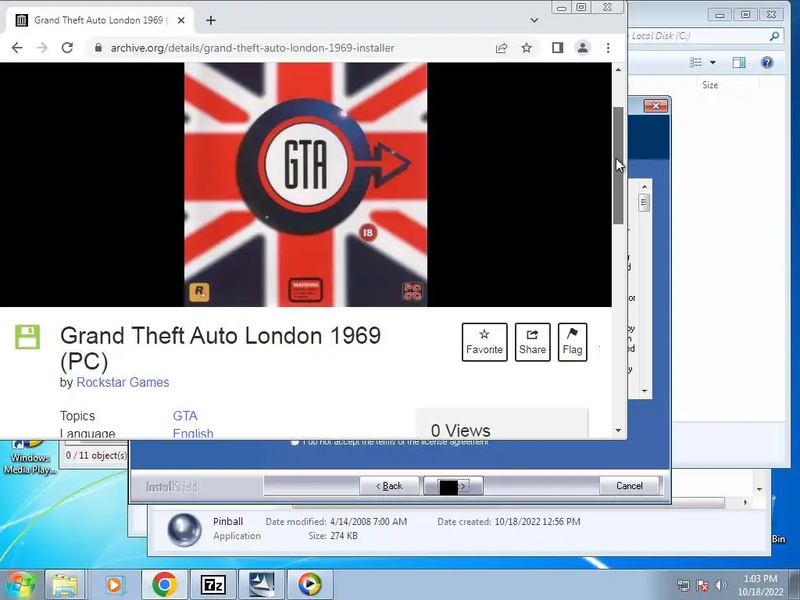Open Explorer's view options dropdown arrow

[712, 62]
